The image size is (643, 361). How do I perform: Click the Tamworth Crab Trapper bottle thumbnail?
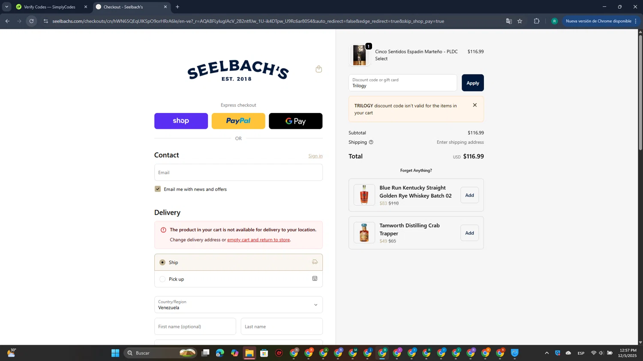364,233
